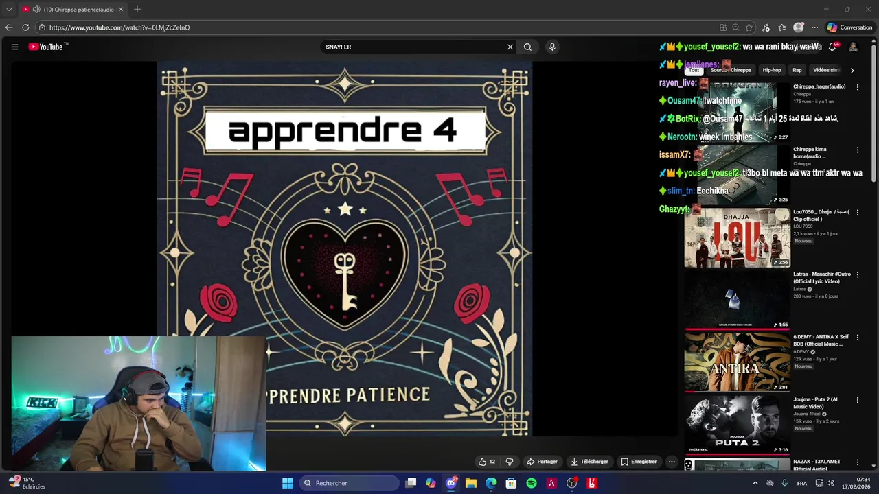Open the weather widget showing 15°C
The width and height of the screenshot is (879, 494).
pyautogui.click(x=27, y=483)
